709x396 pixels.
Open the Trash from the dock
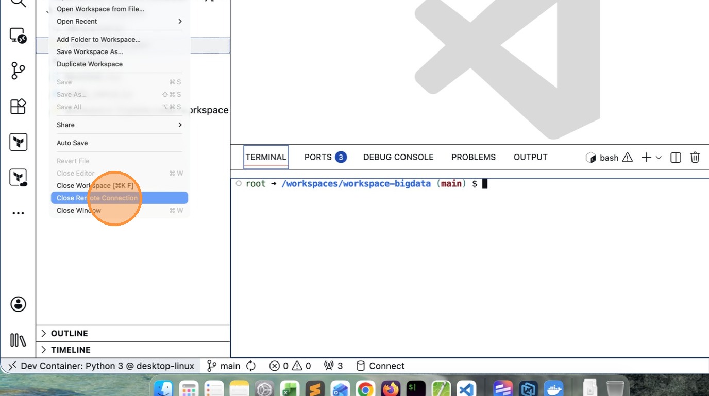(x=615, y=389)
